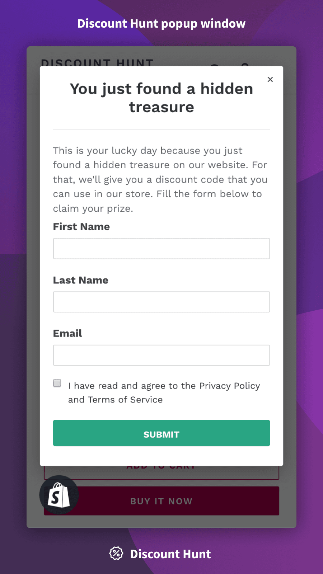The width and height of the screenshot is (323, 574).
Task: Click the Last Name label
Action: point(81,280)
